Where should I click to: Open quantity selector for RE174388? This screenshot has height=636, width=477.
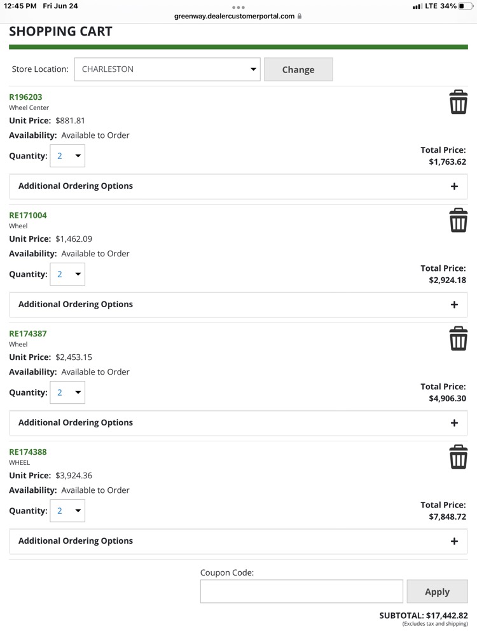67,511
